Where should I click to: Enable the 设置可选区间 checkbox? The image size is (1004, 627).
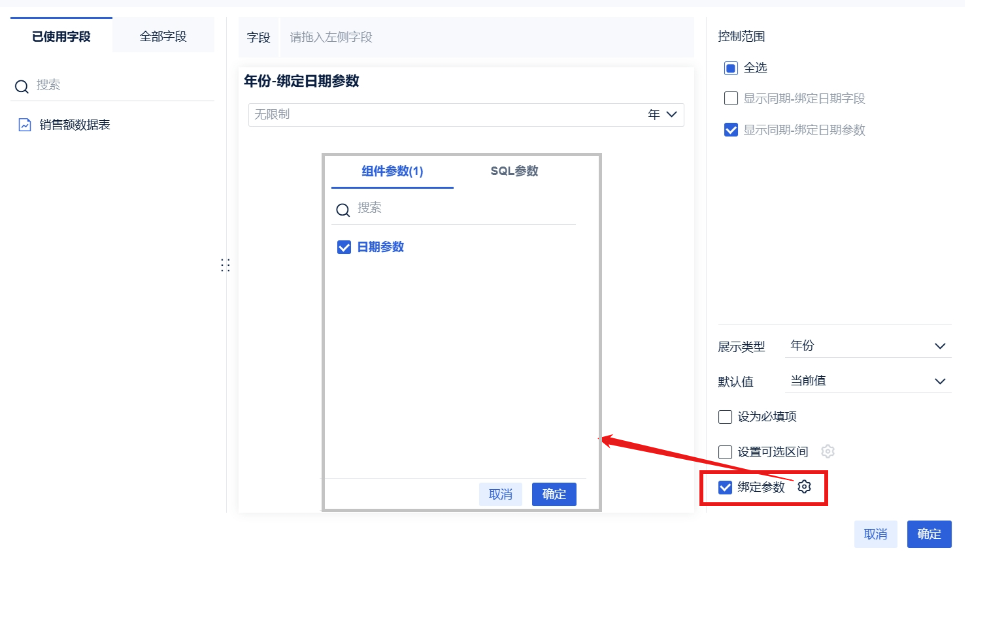pos(725,452)
